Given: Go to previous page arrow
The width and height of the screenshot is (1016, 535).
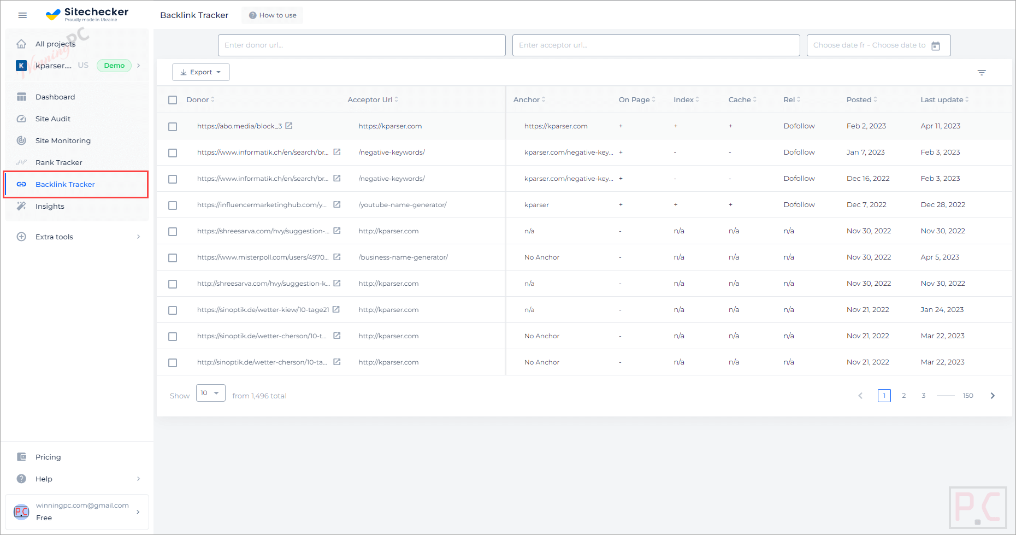Looking at the screenshot, I should [860, 396].
